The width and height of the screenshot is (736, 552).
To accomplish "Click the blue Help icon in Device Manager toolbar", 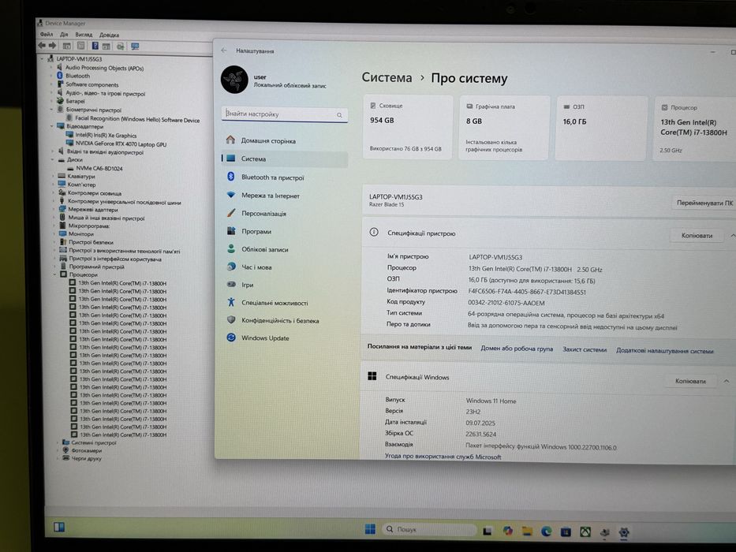I will pyautogui.click(x=95, y=46).
